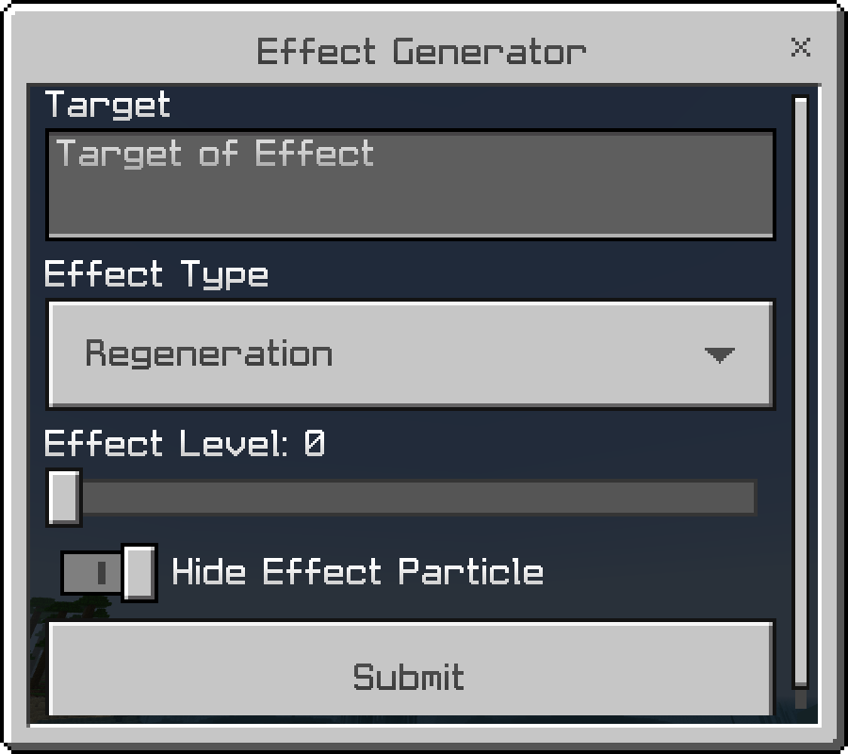Image resolution: width=848 pixels, height=754 pixels.
Task: Click the Target label
Action: coord(107,105)
